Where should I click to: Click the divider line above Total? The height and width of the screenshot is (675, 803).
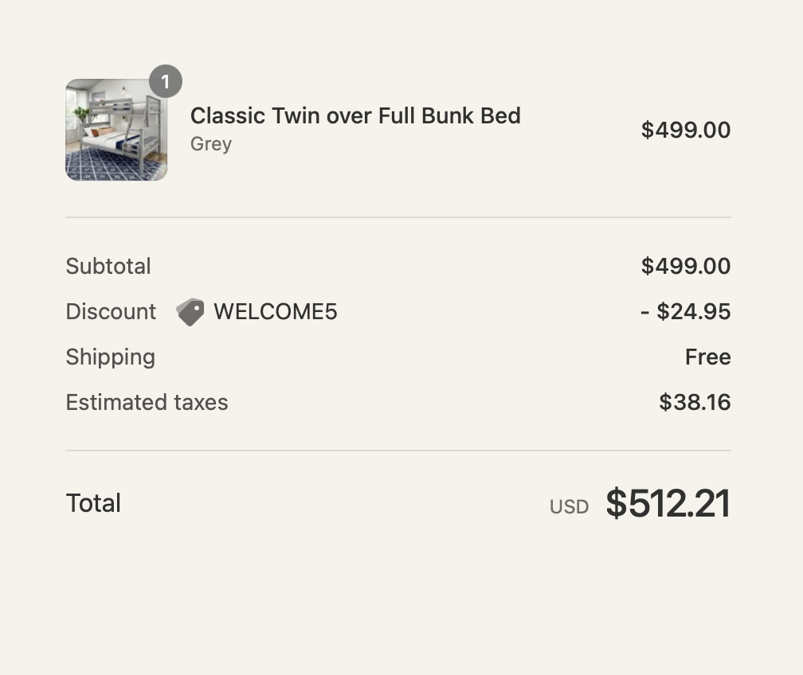398,451
